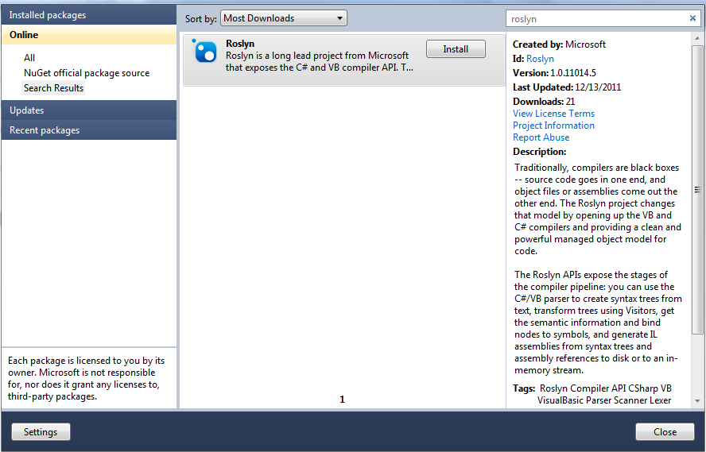Close the package manager dialog
This screenshot has width=706, height=452.
point(665,432)
